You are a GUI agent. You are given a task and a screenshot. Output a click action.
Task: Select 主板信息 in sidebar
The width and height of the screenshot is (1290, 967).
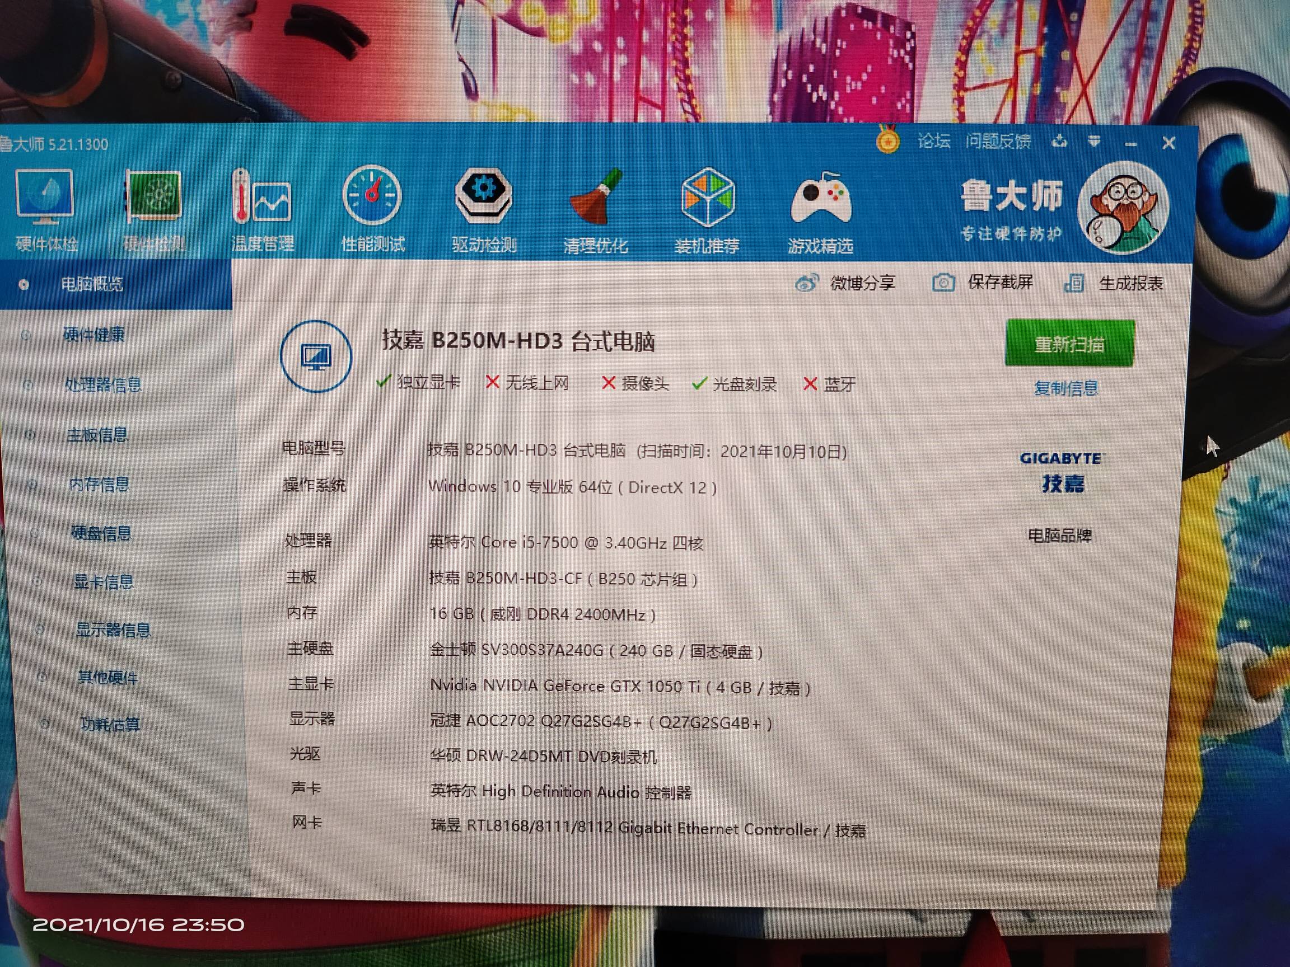point(97,435)
